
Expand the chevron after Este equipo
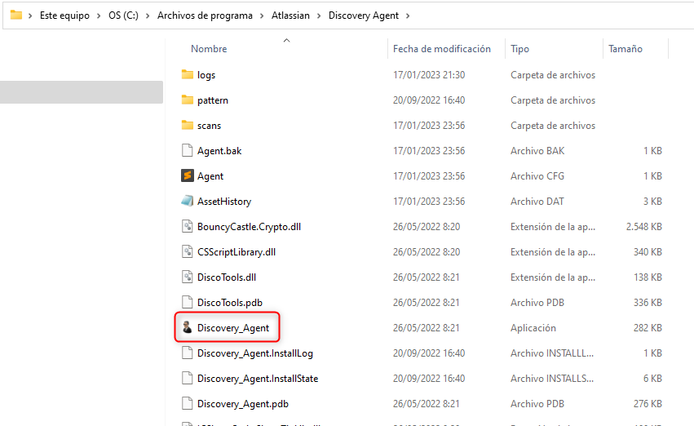[x=99, y=16]
